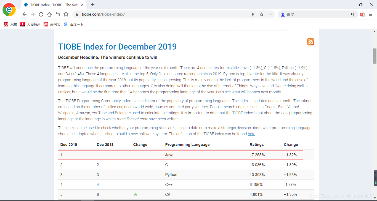
Task: Open a new tab with plus button
Action: pyautogui.click(x=93, y=5)
